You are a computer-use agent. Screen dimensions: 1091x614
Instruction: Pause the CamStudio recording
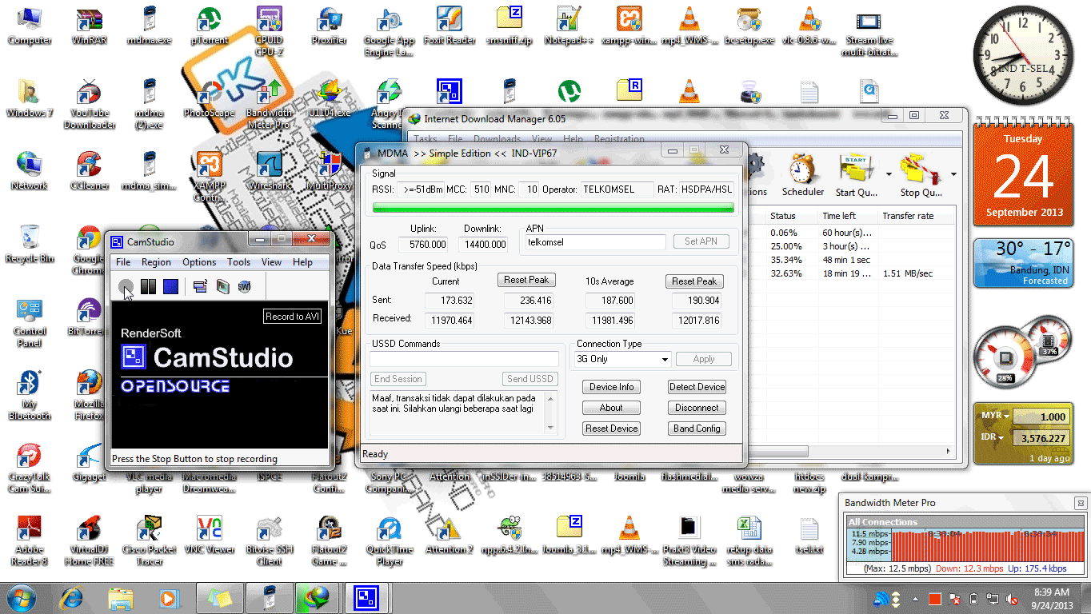[x=148, y=286]
